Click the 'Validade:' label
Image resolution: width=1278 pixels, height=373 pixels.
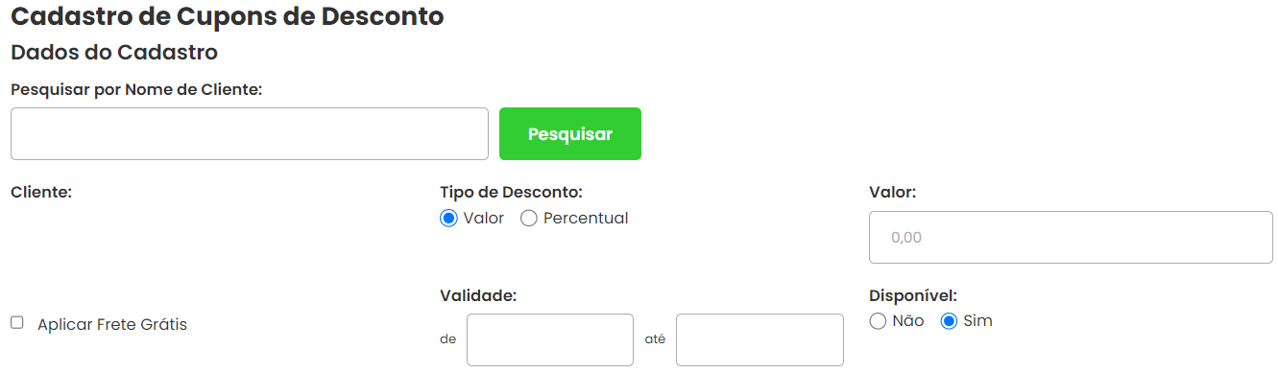click(478, 295)
